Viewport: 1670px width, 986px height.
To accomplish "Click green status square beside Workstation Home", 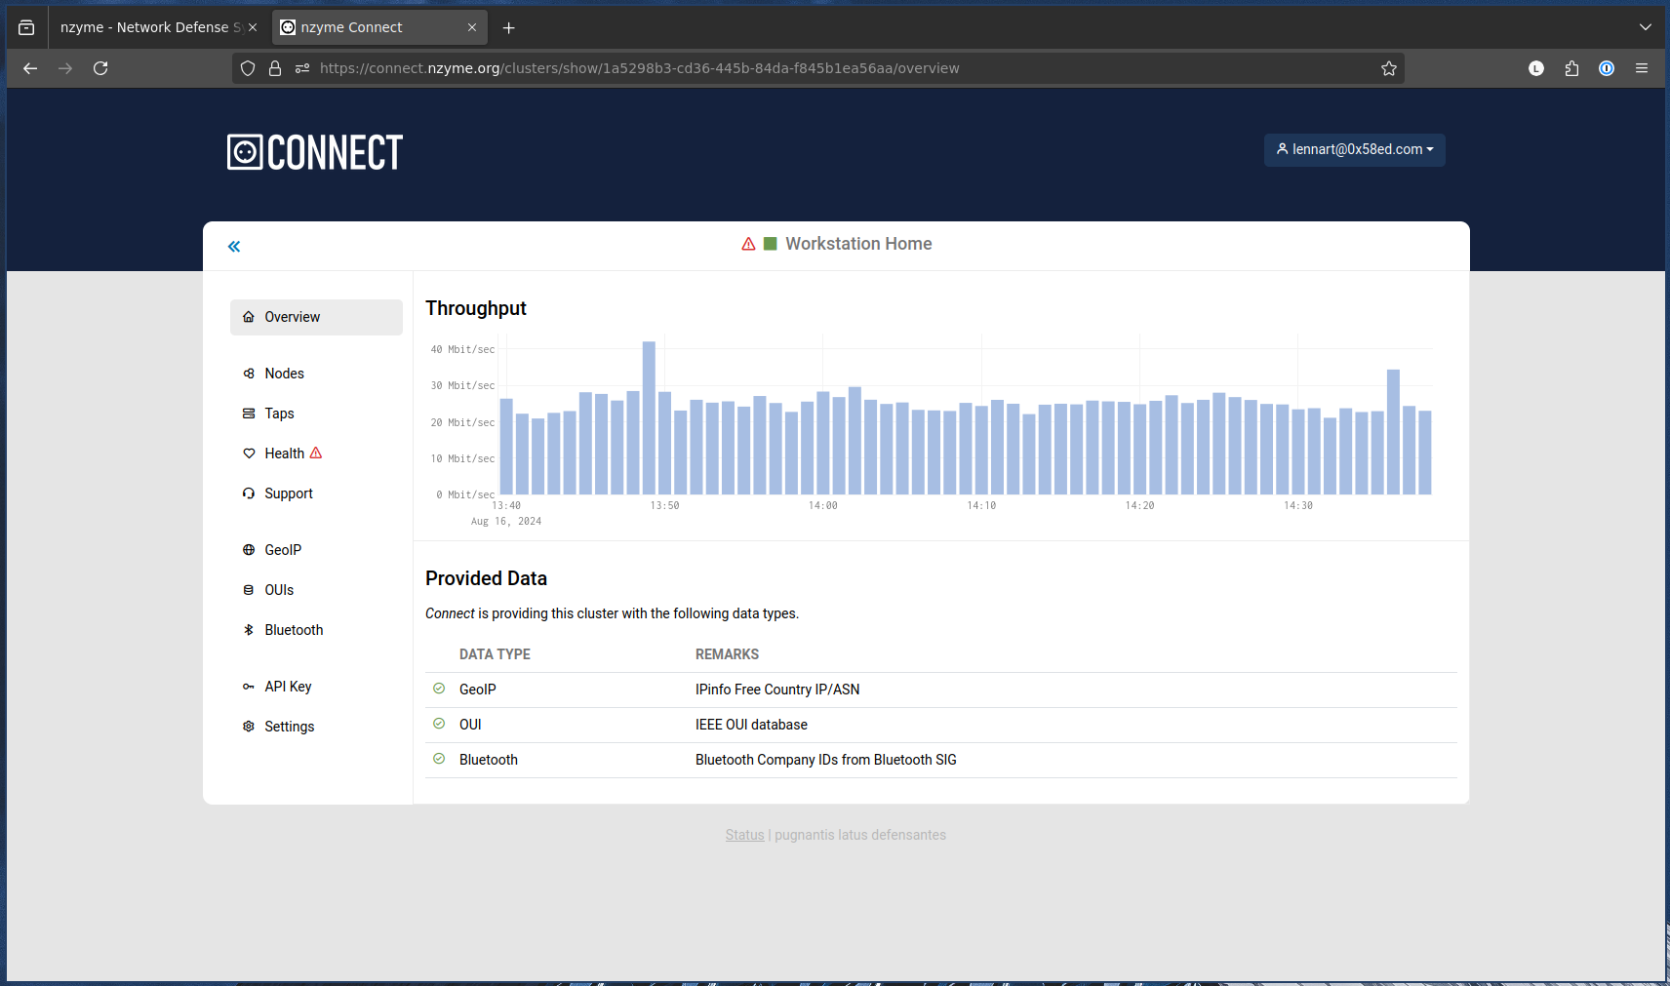I will click(770, 244).
